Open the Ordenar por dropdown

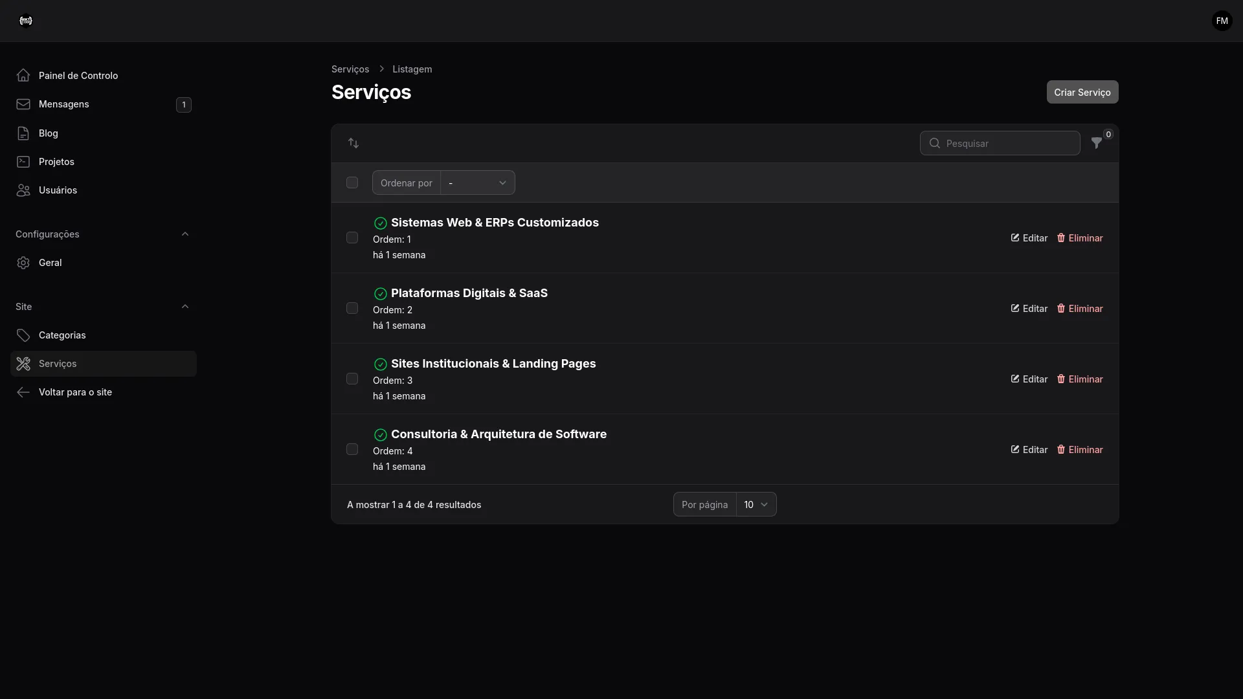477,183
